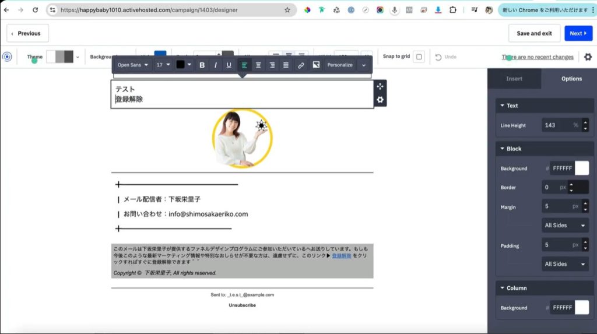Open the Open Sans font dropdown
The height and width of the screenshot is (334, 597).
pos(132,65)
